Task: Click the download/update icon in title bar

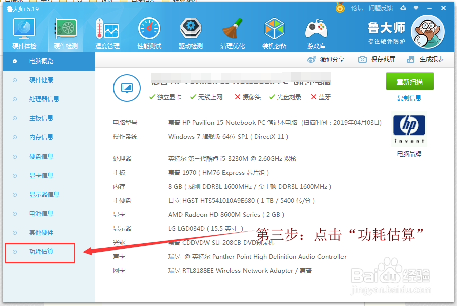Action: click(403, 8)
